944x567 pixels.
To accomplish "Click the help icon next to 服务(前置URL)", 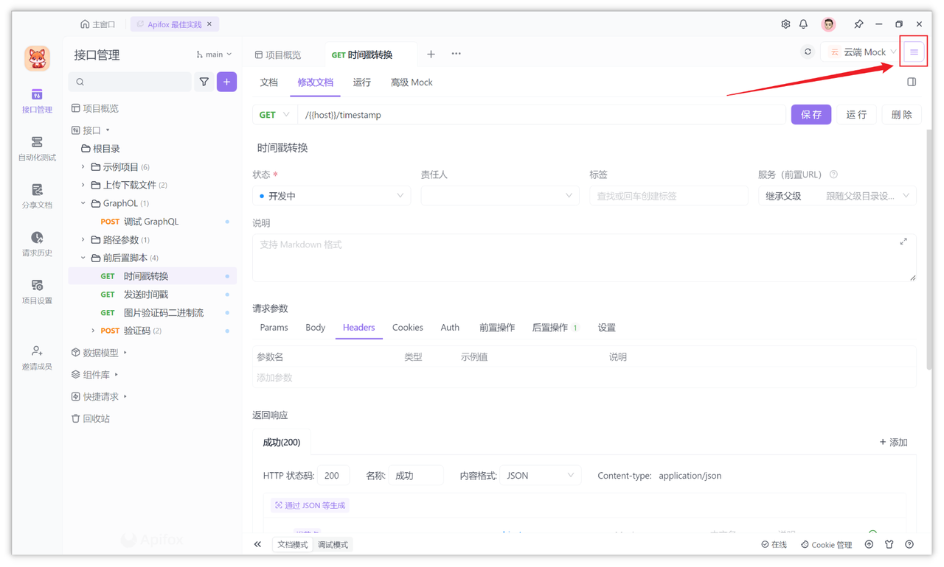I will pyautogui.click(x=833, y=175).
